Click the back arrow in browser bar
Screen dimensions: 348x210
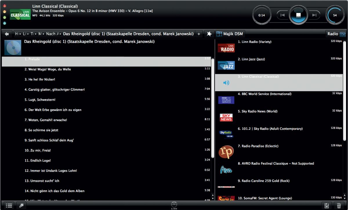tap(7, 34)
